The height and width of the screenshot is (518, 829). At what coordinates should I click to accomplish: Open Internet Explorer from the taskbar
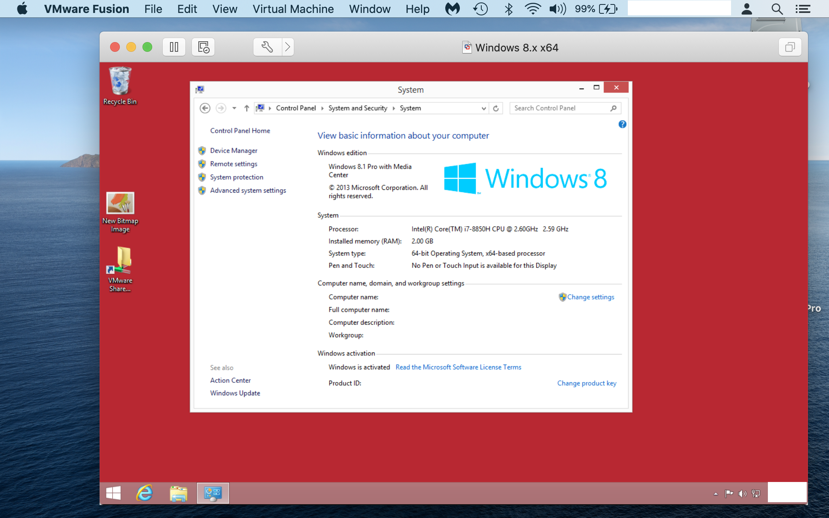(145, 493)
